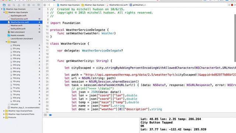
Task: Open WeatherService.swift jump bar segment
Action: coord(117,5)
